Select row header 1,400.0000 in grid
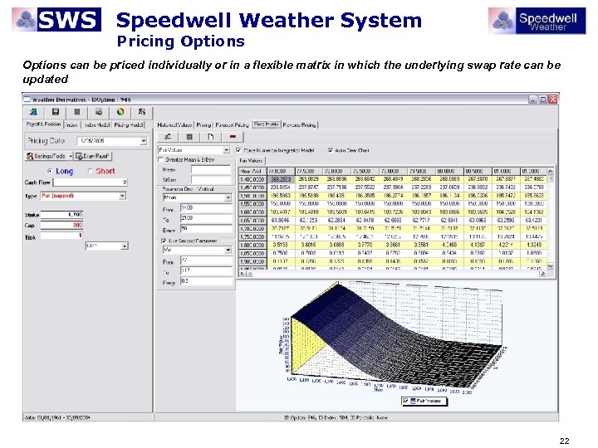Viewport: 598px width, 448px height. point(252,179)
